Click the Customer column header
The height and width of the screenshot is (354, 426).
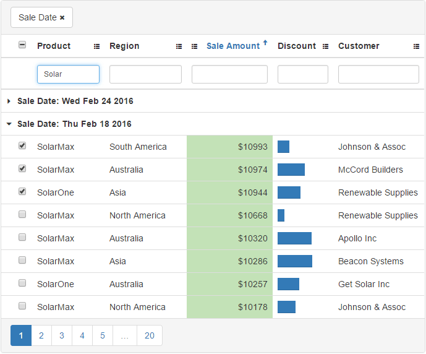coord(359,46)
